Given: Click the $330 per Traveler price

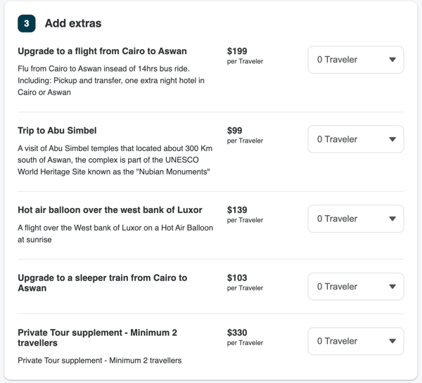Looking at the screenshot, I should point(245,337).
